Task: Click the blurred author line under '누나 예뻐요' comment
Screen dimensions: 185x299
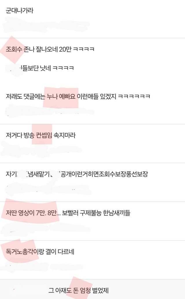Action: (x=49, y=111)
